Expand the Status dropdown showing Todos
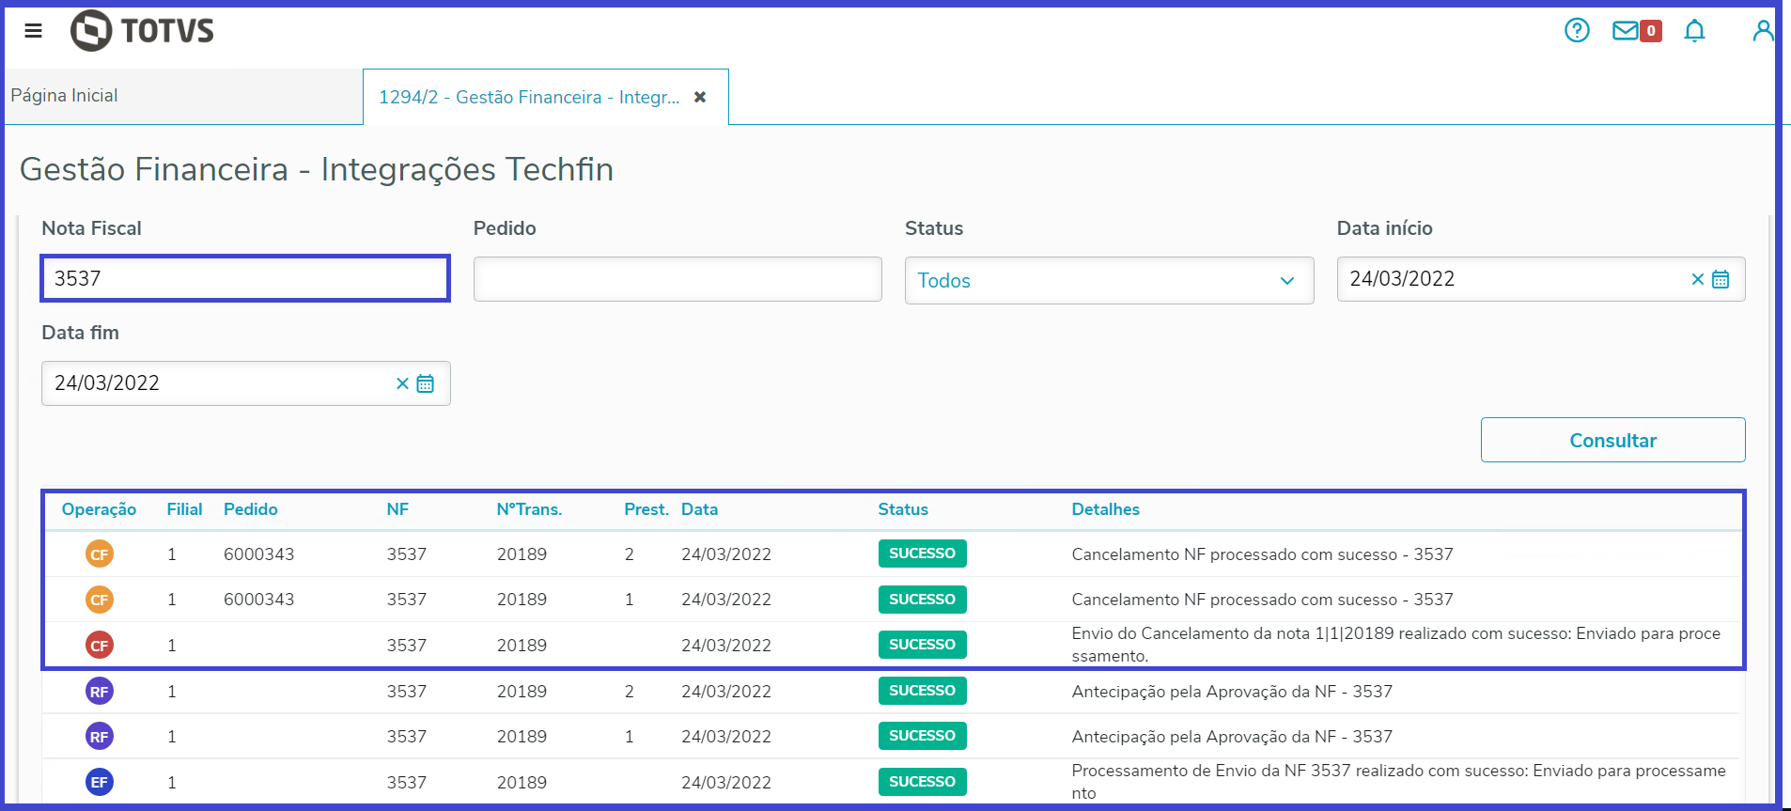Screen dimensions: 1791x811 [1109, 280]
